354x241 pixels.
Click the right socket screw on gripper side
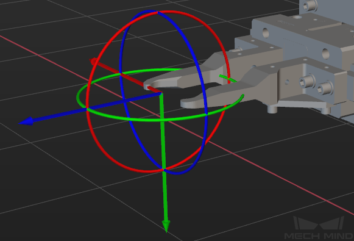325,88
